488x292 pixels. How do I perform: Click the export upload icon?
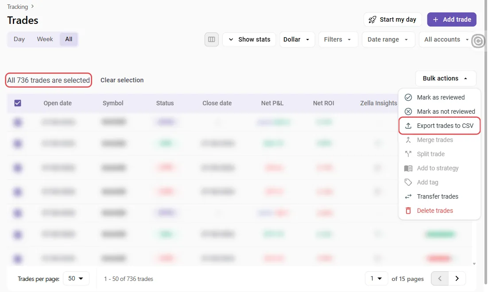[x=408, y=126]
